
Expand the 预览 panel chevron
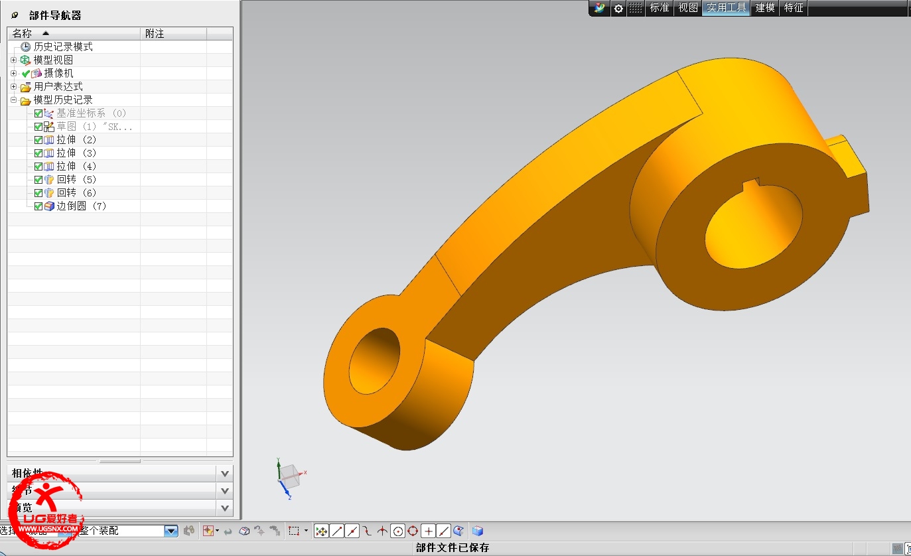coord(225,508)
